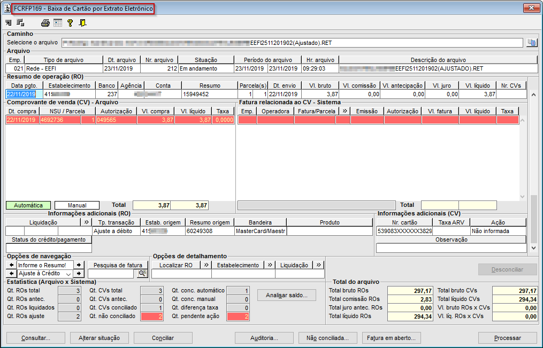
Task: Click the red Autorização cell 049565
Action: pyautogui.click(x=116, y=120)
